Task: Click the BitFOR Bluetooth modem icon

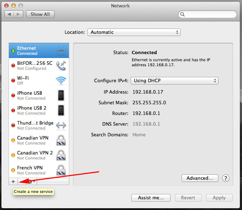Action: pos(61,66)
